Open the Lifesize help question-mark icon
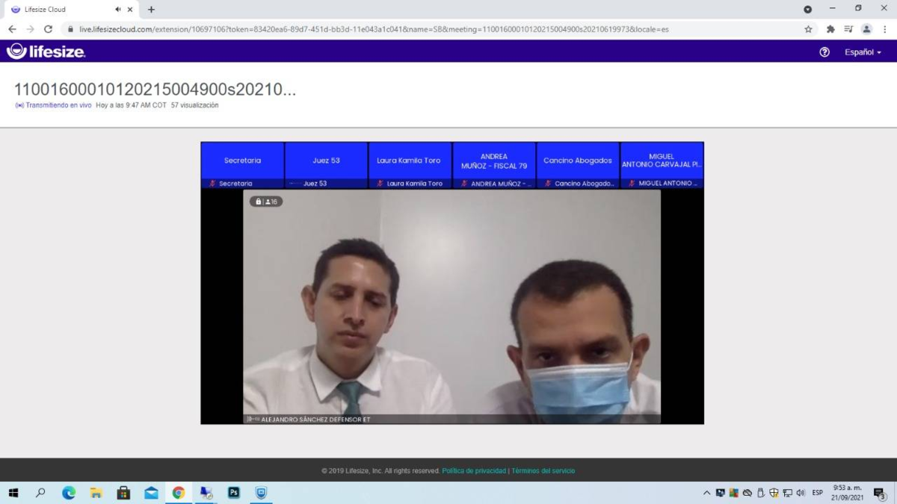 click(x=824, y=52)
